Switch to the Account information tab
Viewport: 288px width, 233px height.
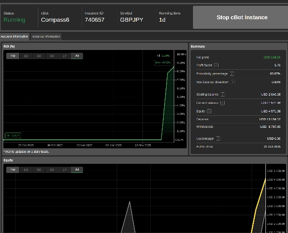[x=14, y=37]
